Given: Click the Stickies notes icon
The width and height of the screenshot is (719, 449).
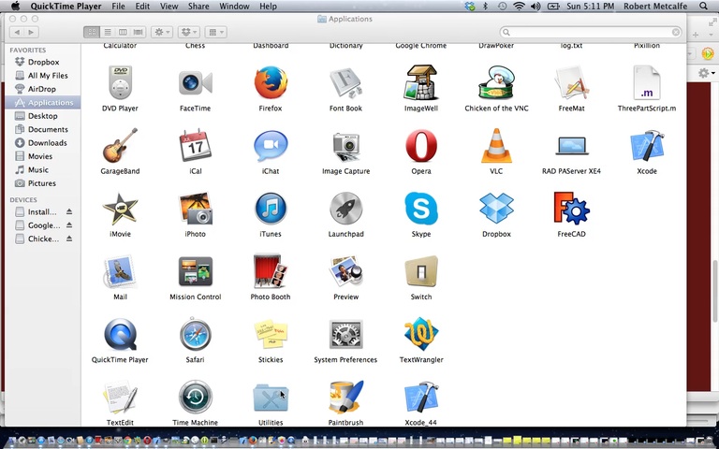Looking at the screenshot, I should (x=271, y=334).
